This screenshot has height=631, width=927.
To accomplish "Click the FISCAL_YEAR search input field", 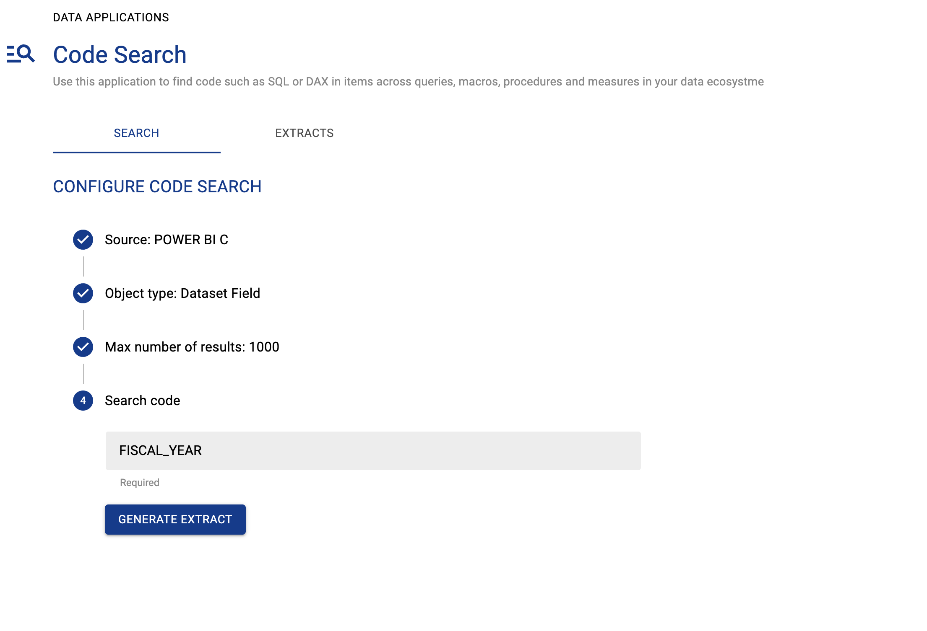I will tap(373, 450).
